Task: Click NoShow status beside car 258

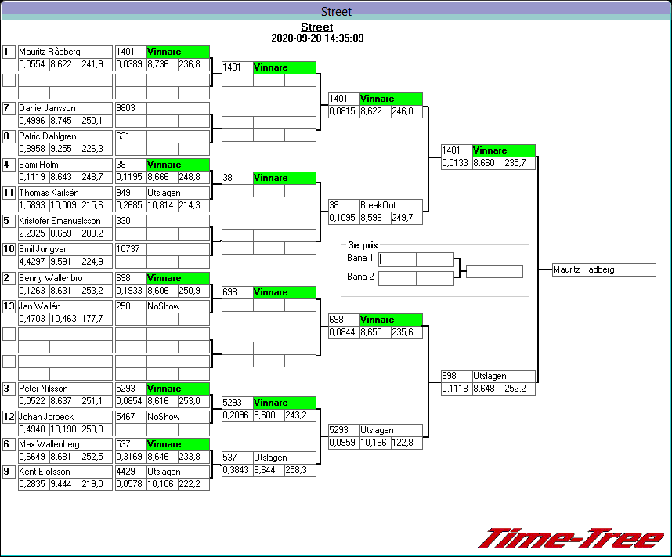Action: (x=178, y=306)
